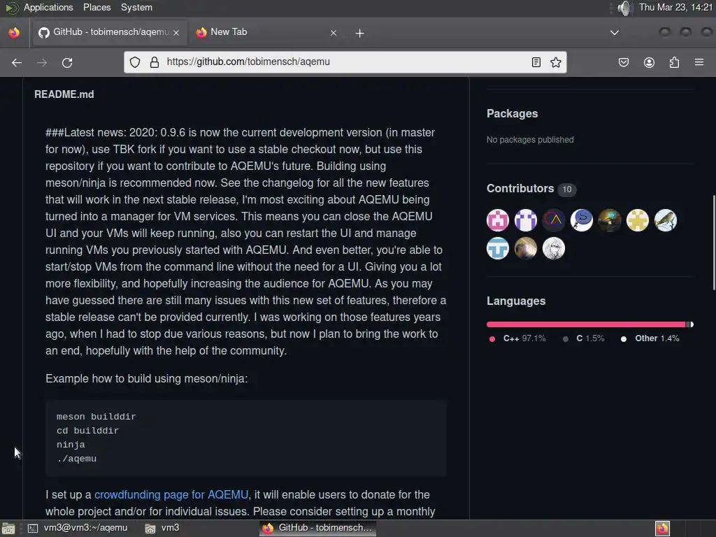Viewport: 716px width, 537px height.
Task: Bookmark this page with star icon
Action: 556,62
